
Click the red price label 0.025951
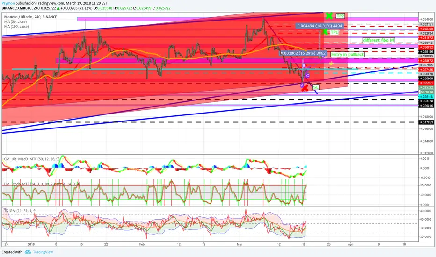click(x=426, y=83)
